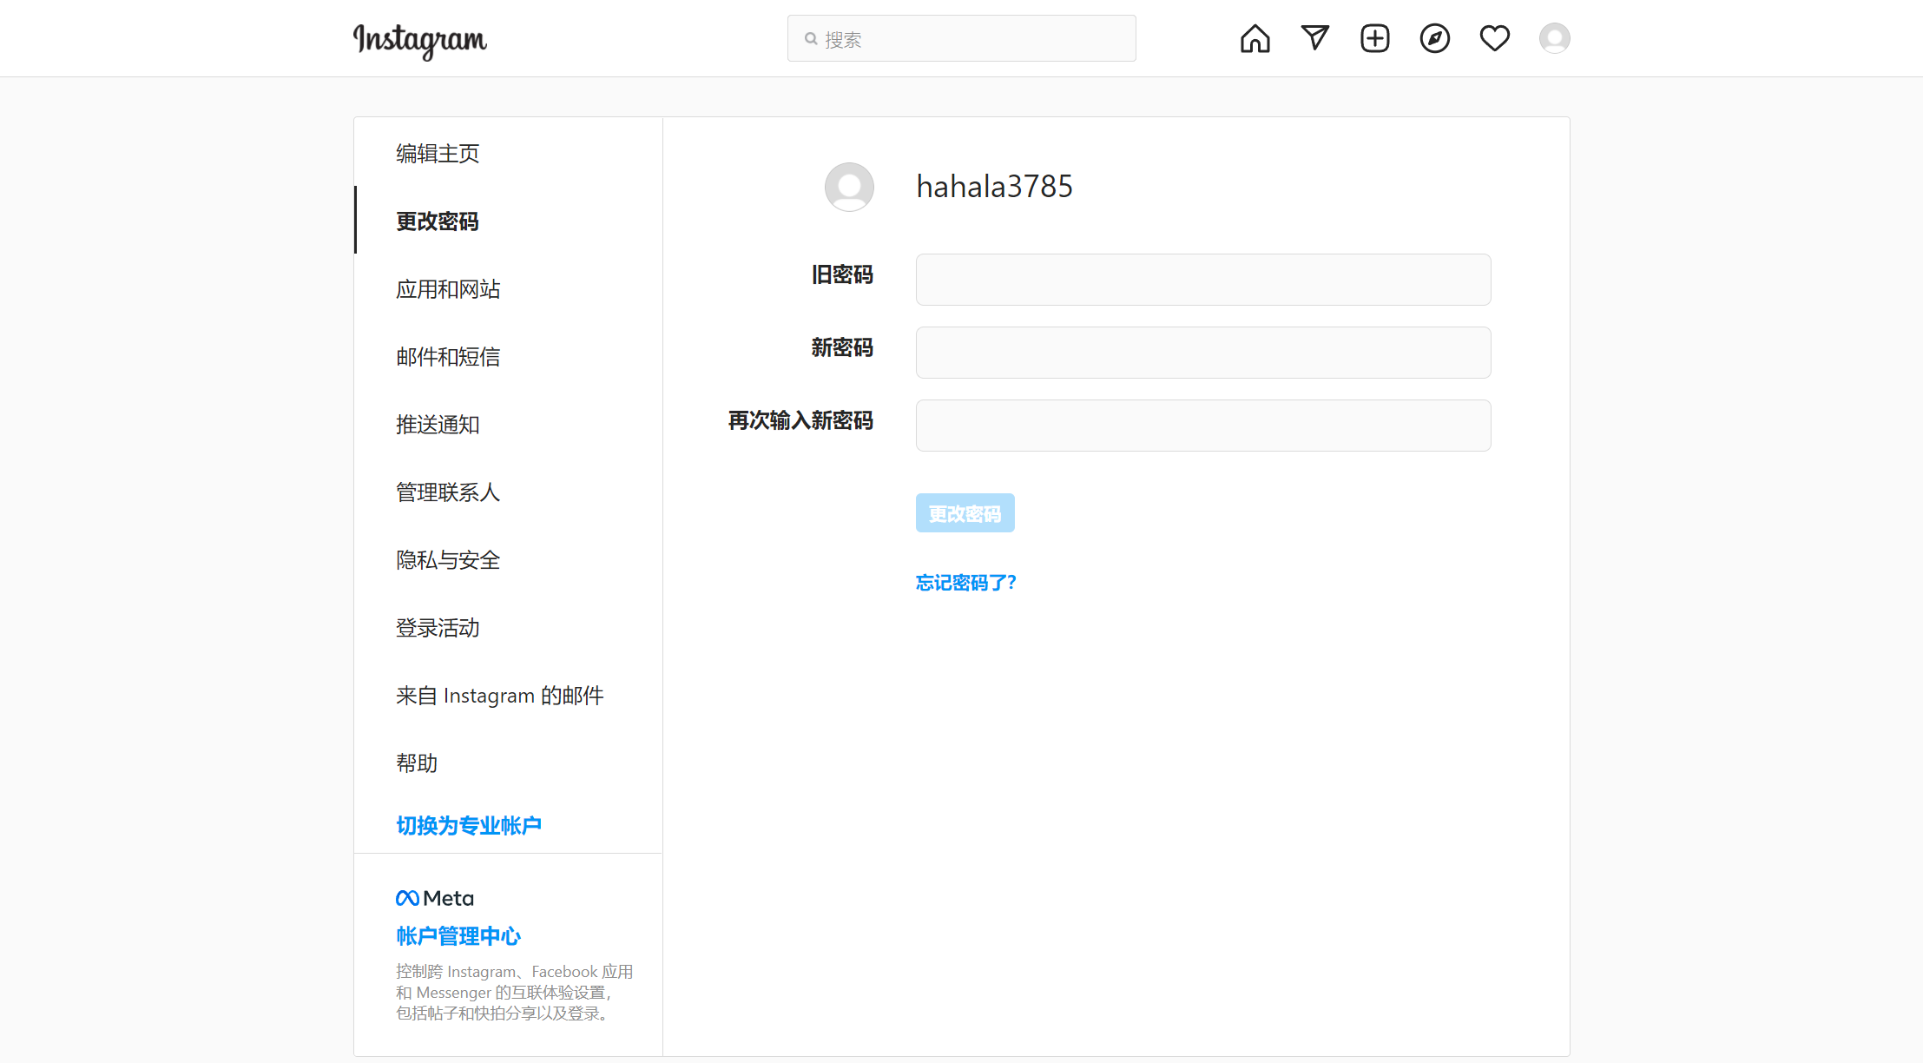
Task: Click the Meta logo in sidebar
Action: [x=434, y=898]
